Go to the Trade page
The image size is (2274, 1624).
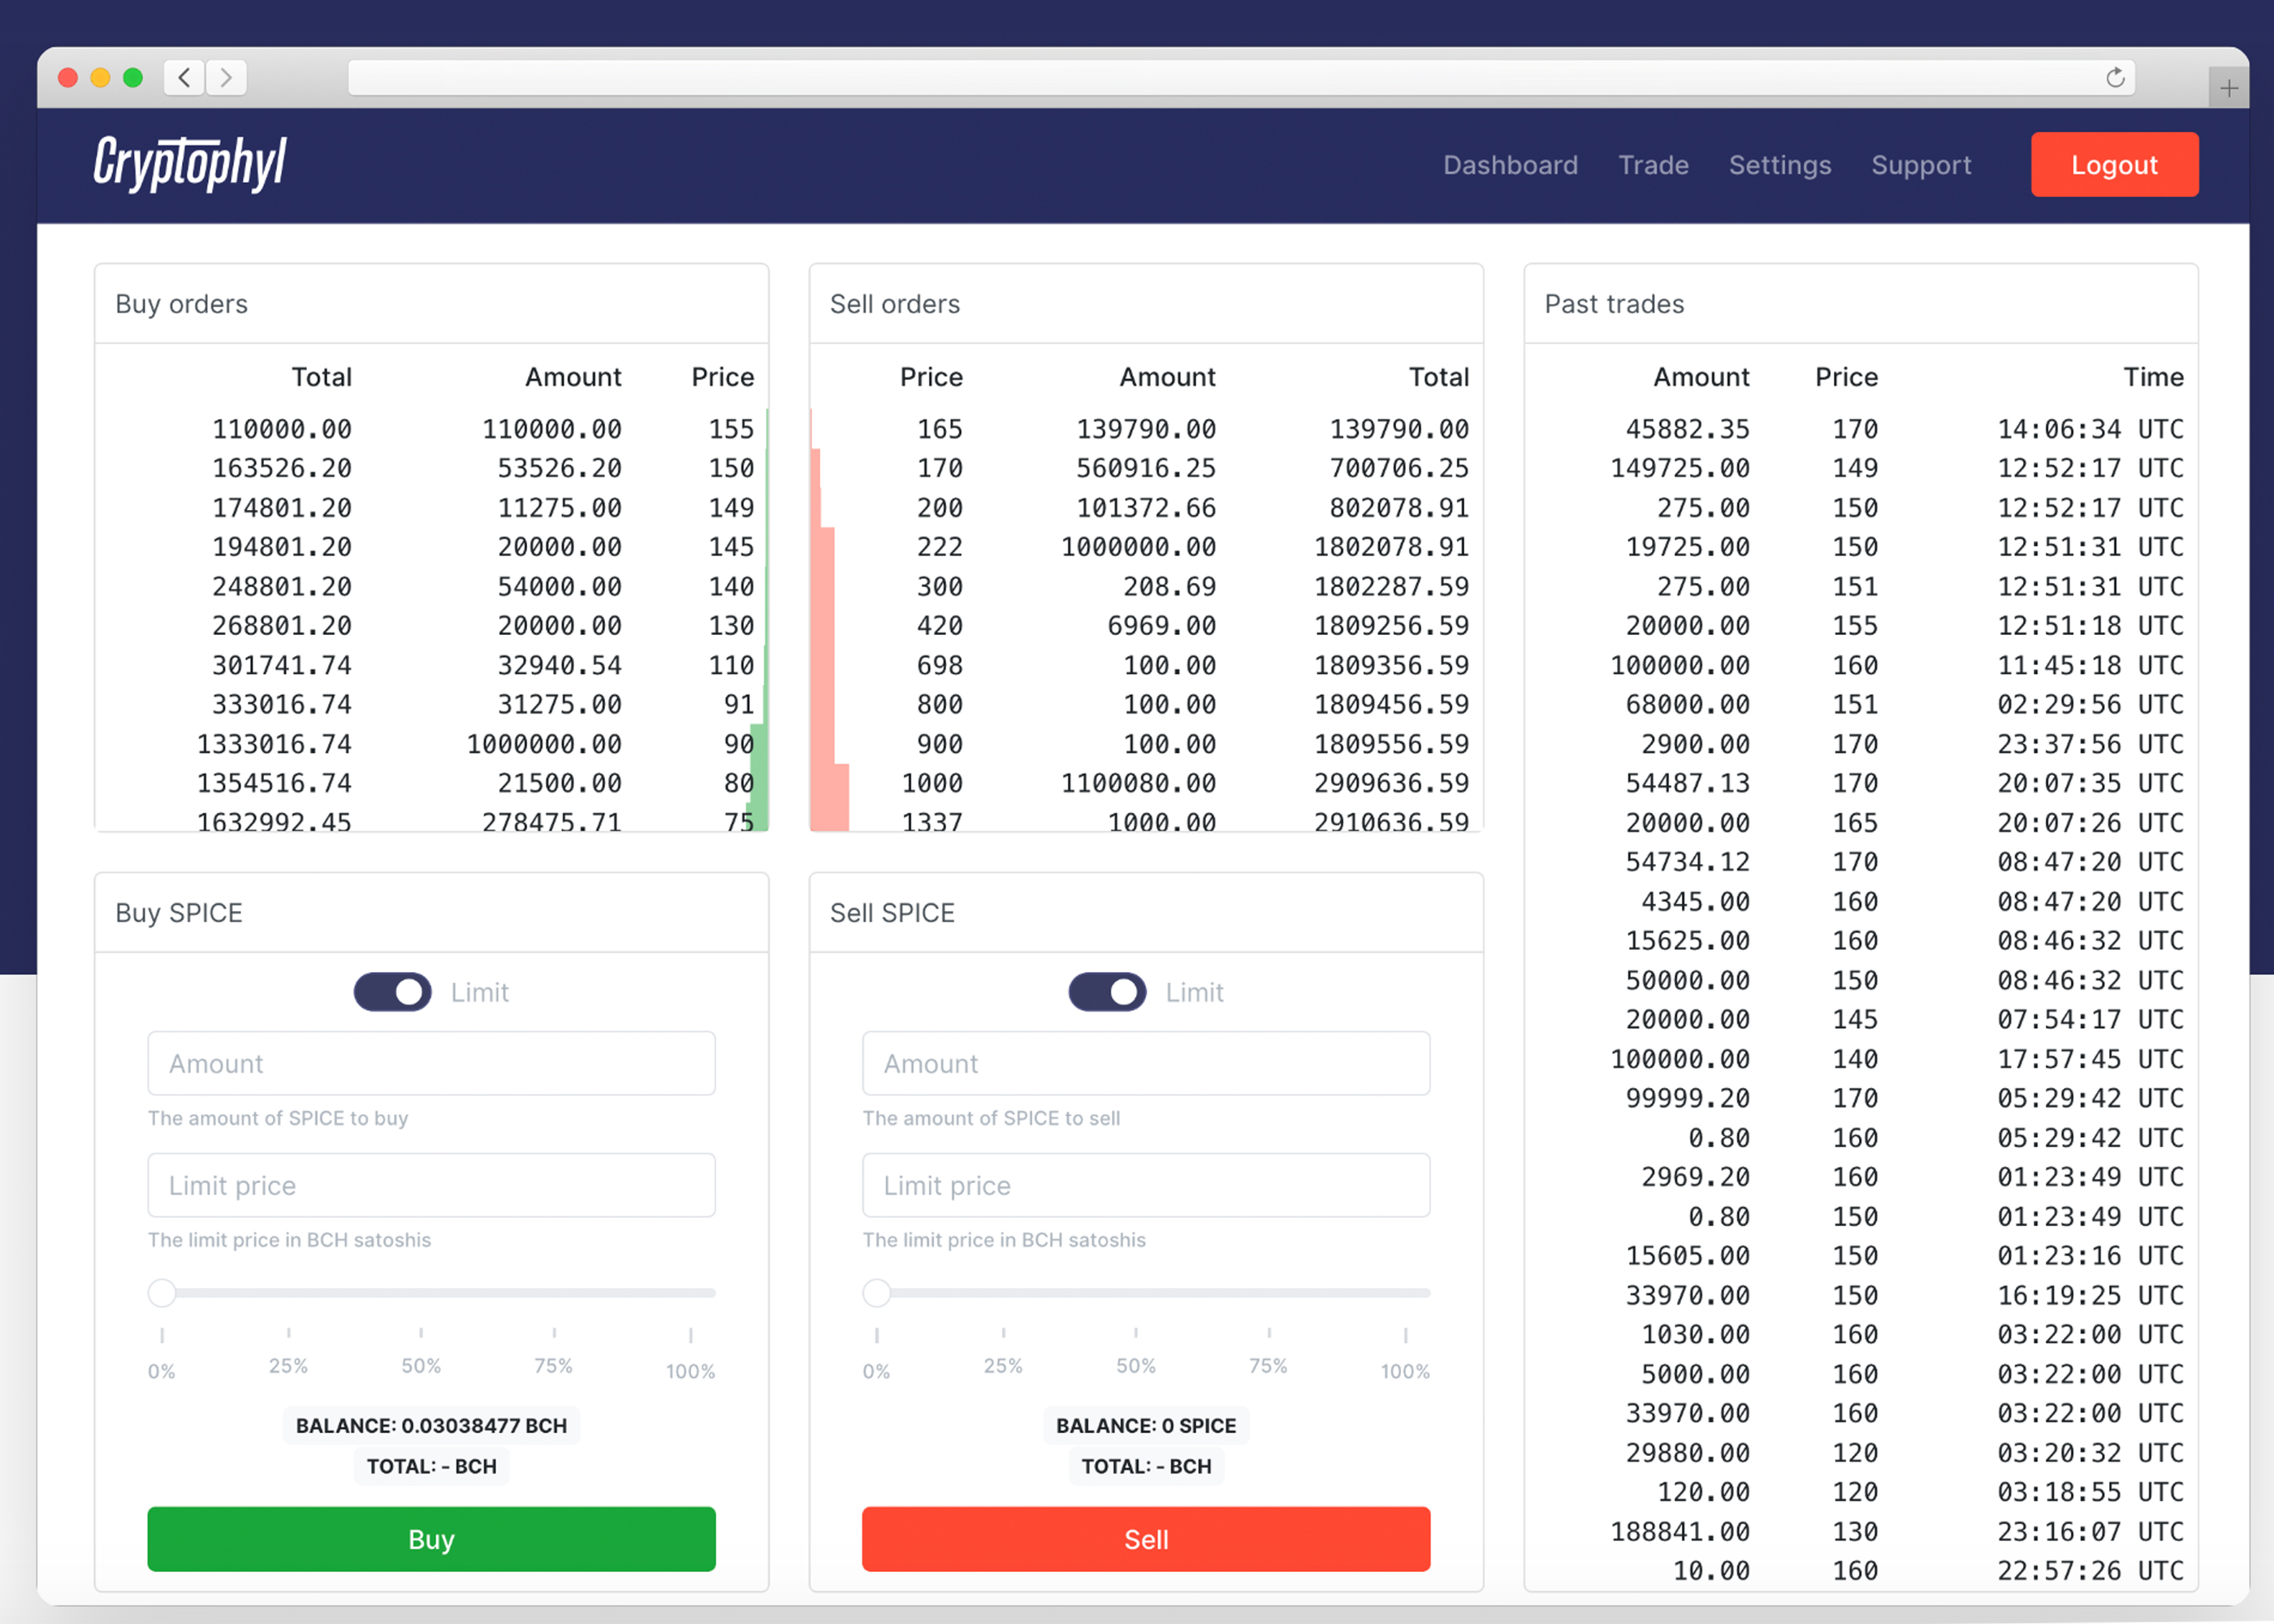pos(1653,165)
